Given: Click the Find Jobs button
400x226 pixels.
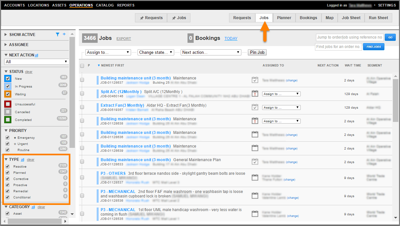Looking at the screenshot, I should [x=373, y=47].
